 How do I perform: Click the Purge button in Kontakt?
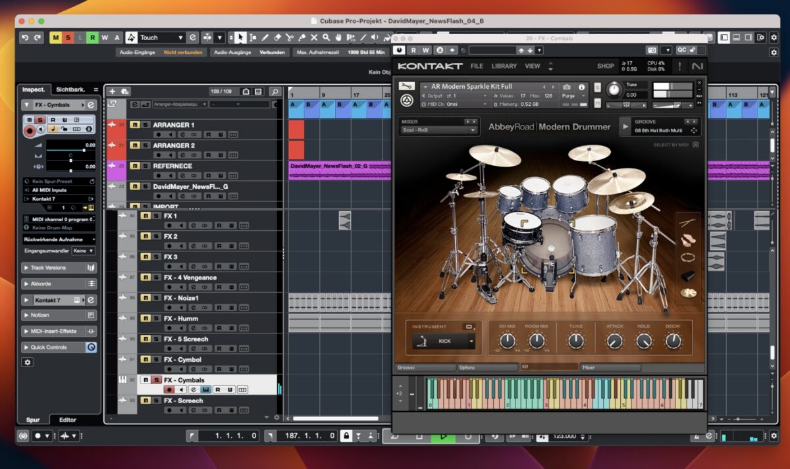(x=569, y=95)
